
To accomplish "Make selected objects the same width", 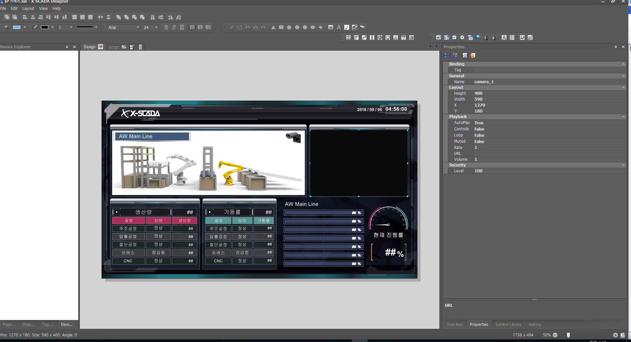I will 75,17.
